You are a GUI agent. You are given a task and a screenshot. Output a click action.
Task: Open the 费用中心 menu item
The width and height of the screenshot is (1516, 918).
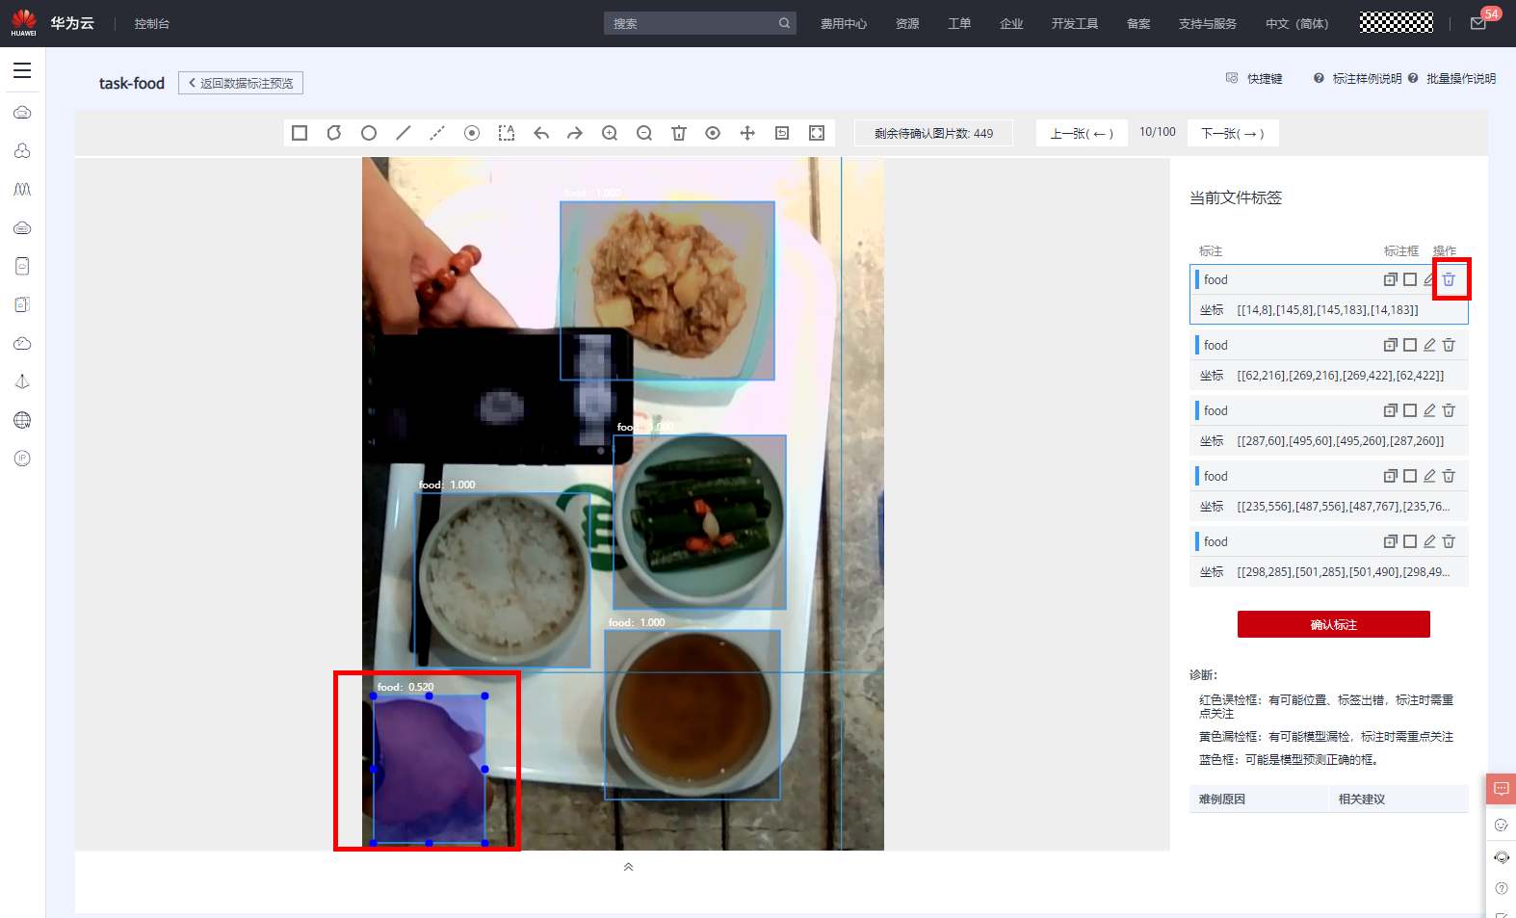(x=843, y=24)
